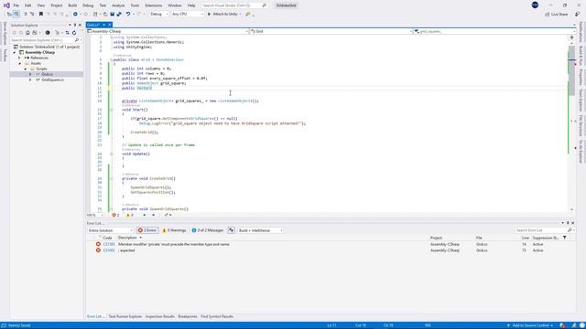Click the pin icon of Solution Explorer
Image resolution: width=586 pixels, height=329 pixels.
[x=75, y=25]
